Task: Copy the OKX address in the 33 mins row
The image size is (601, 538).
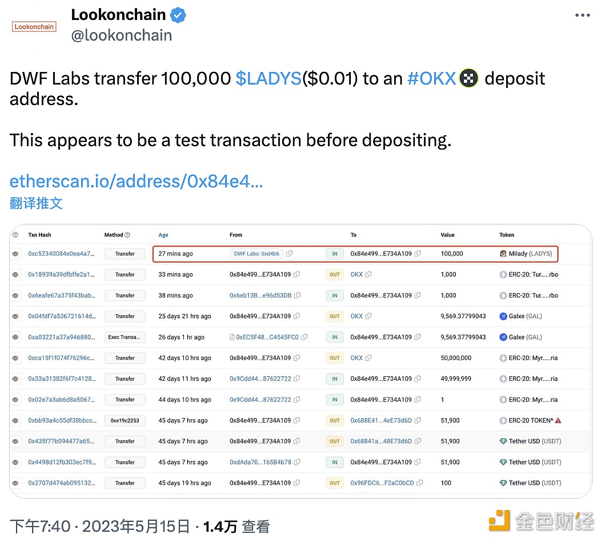Action: coord(368,275)
